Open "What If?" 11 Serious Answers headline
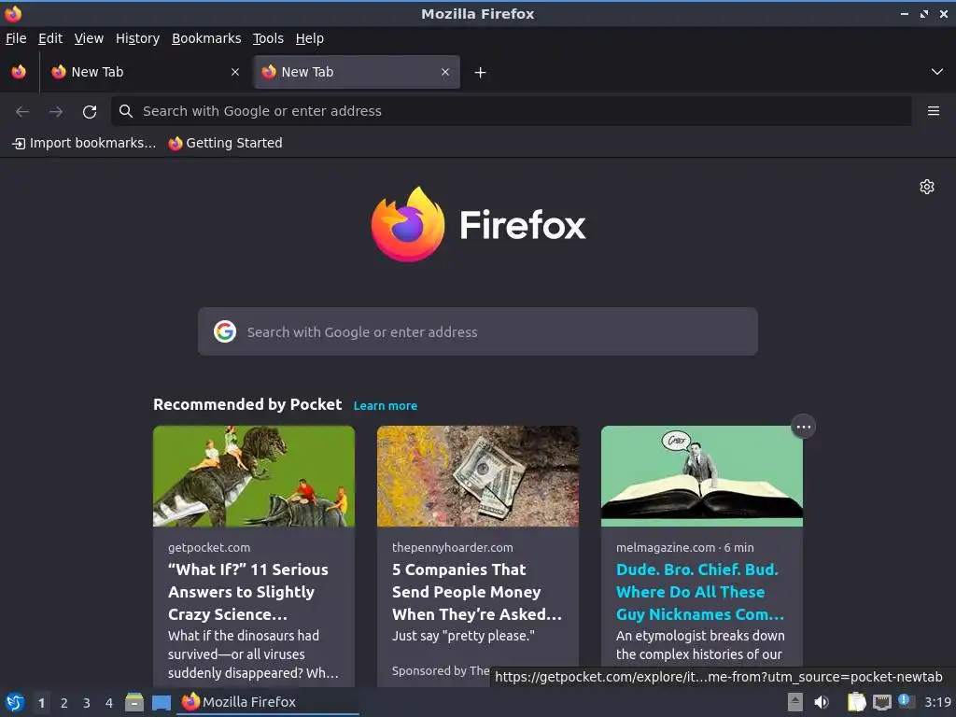Viewport: 956px width, 717px height. 248,591
